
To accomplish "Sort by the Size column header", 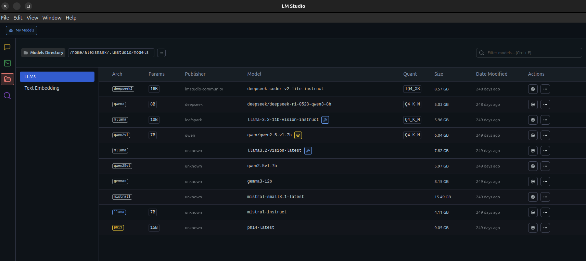I will click(438, 74).
